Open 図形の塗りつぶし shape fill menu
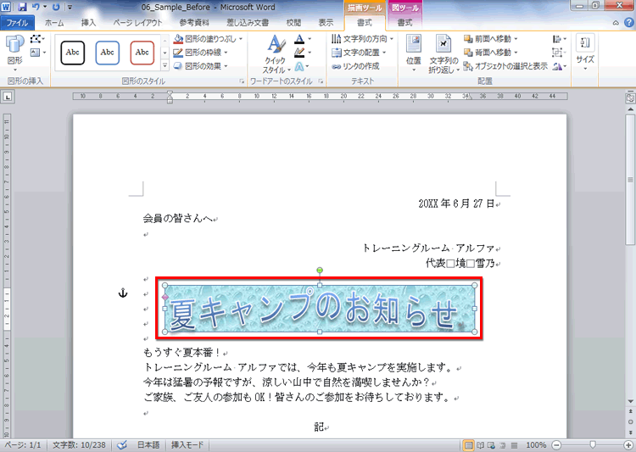Image resolution: width=636 pixels, height=452 pixels. click(208, 39)
